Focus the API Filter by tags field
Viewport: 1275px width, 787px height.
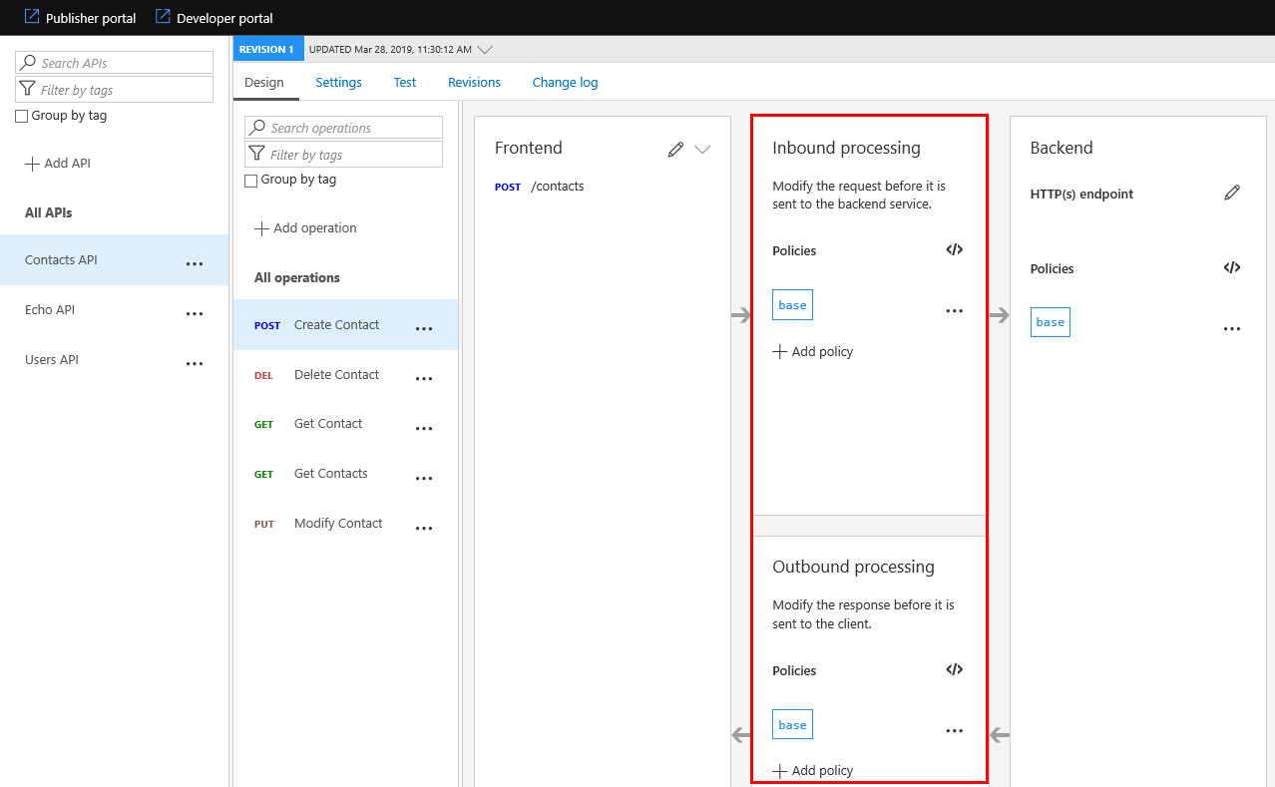coord(115,90)
